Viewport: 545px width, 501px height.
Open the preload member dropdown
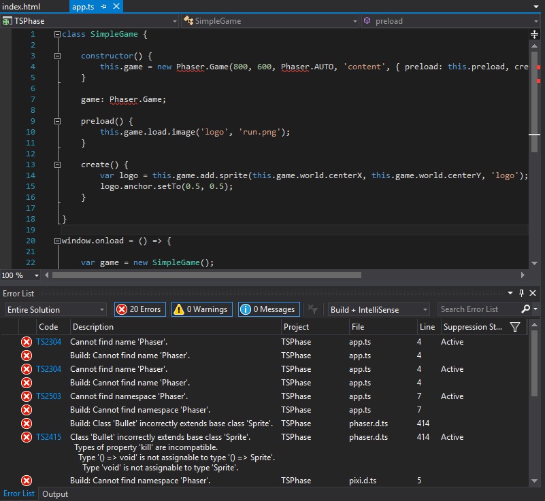tap(450, 21)
